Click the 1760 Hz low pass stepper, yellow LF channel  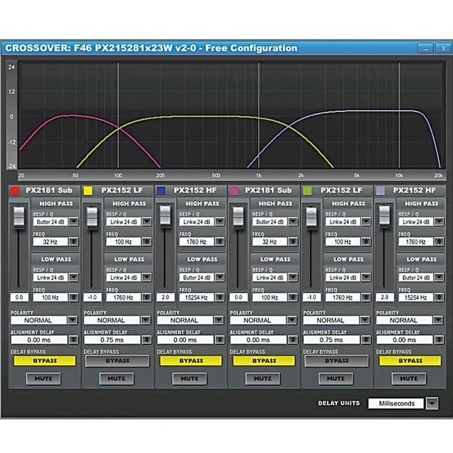[x=147, y=297]
